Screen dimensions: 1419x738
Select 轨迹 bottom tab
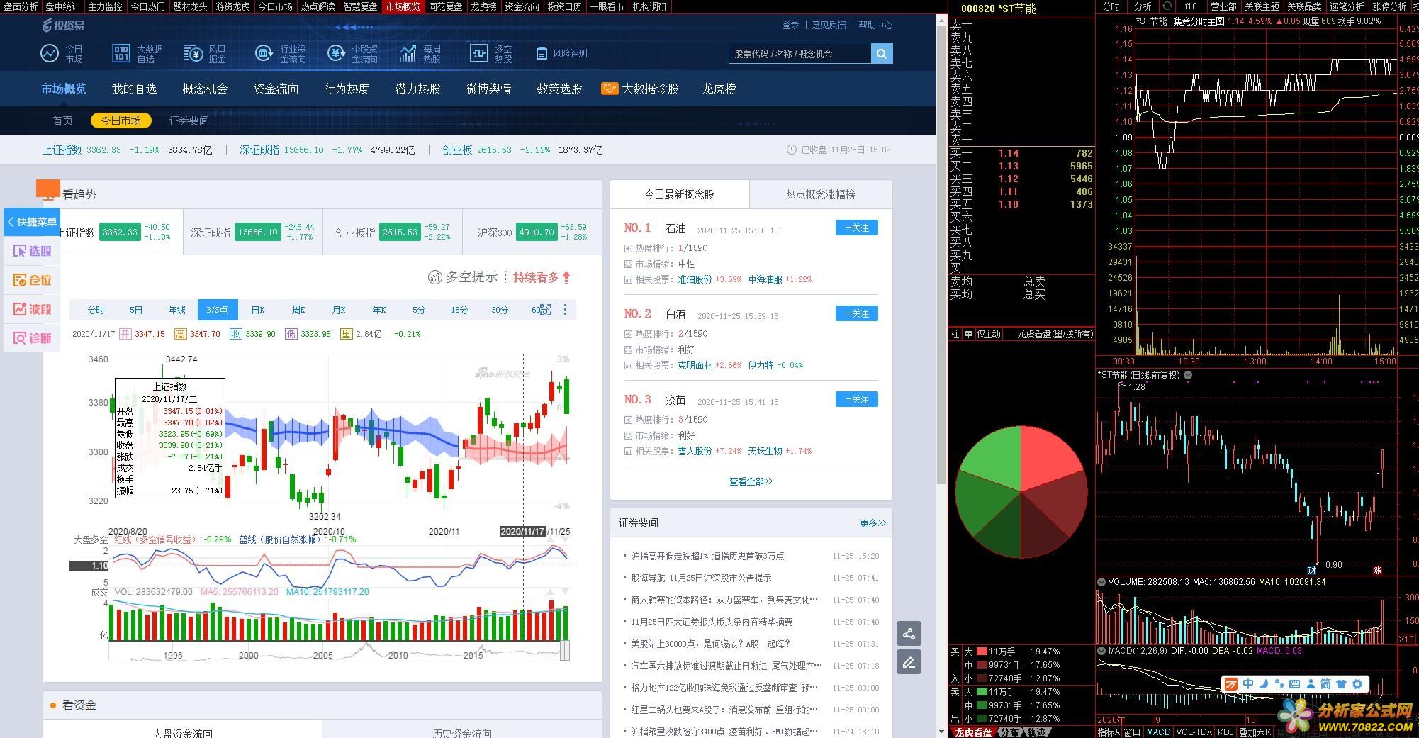(1036, 732)
